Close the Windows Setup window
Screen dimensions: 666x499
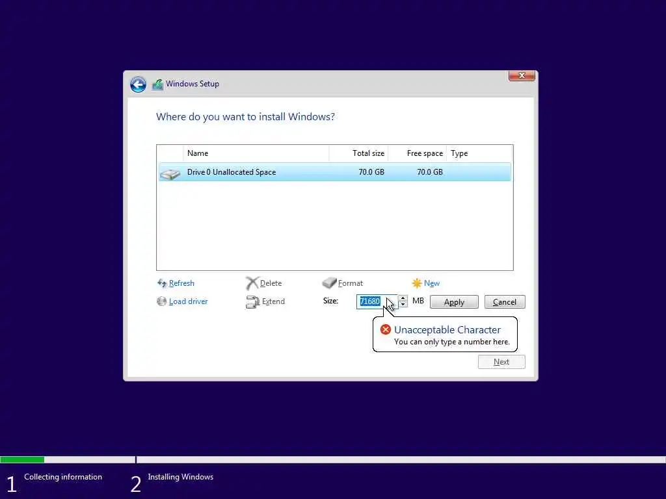522,75
